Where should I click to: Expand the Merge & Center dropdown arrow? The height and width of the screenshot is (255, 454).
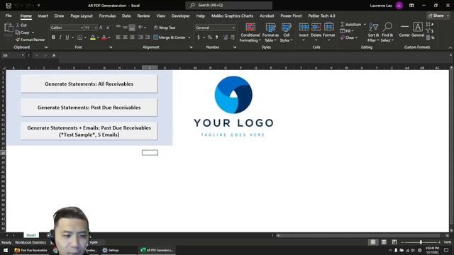(189, 38)
